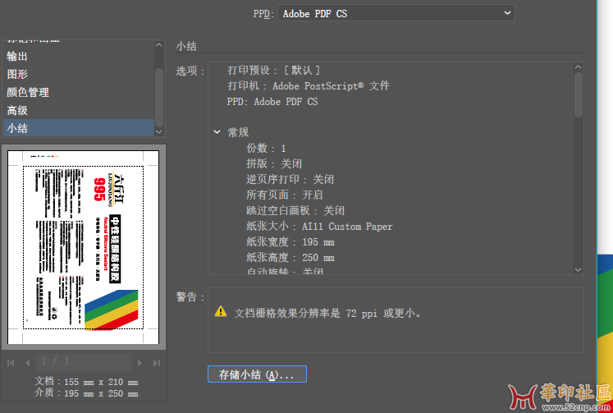
Task: Select 图形 in the category list
Action: 79,74
